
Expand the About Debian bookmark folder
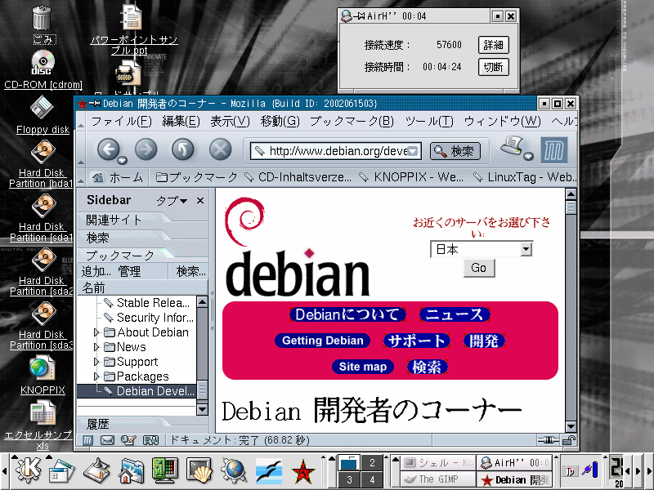[x=96, y=332]
